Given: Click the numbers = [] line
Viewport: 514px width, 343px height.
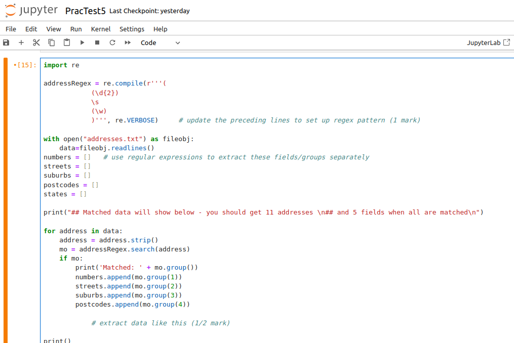Looking at the screenshot, I should click(67, 157).
